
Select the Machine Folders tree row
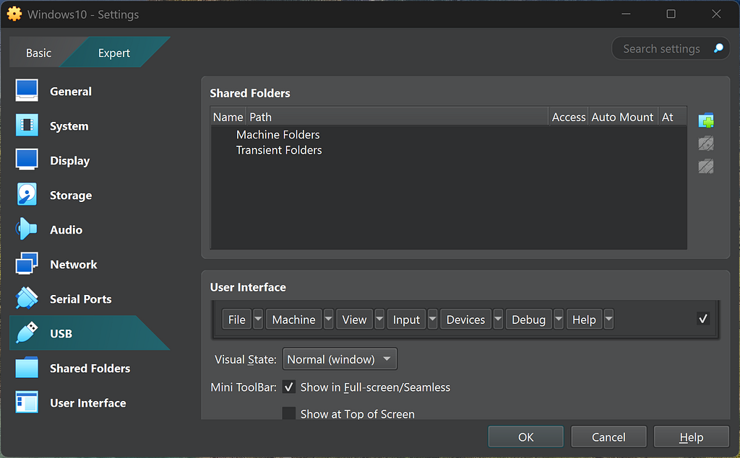[x=277, y=135]
